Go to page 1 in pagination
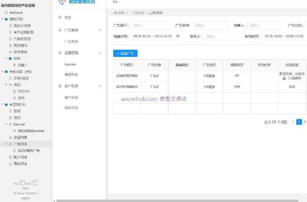 pos(299,122)
